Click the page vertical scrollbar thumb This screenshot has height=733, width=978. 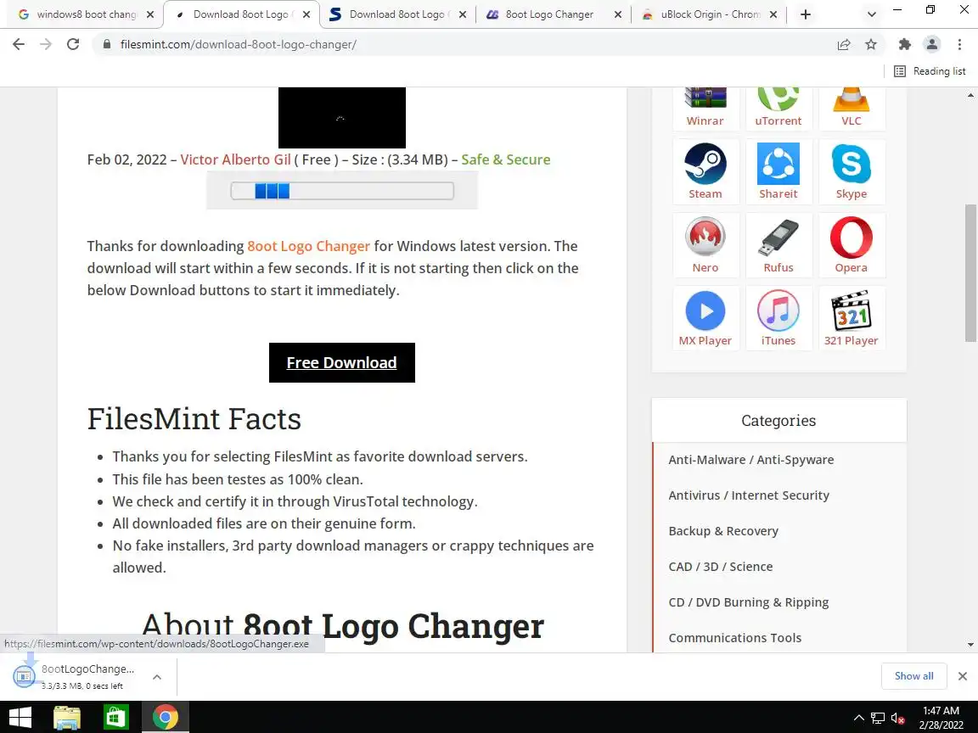(x=970, y=273)
